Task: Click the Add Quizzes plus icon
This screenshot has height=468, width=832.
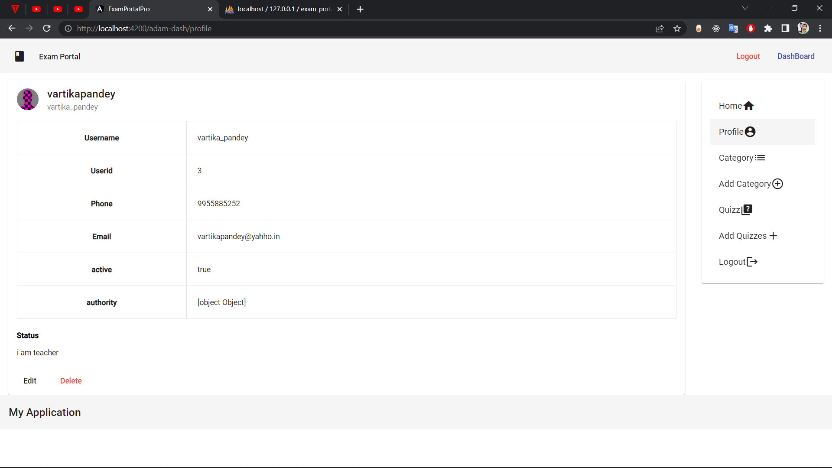Action: (x=773, y=236)
